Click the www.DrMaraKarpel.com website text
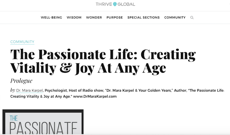The width and height of the screenshot is (230, 135). click(x=95, y=96)
